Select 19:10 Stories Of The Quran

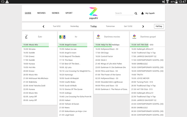[x=71, y=89]
